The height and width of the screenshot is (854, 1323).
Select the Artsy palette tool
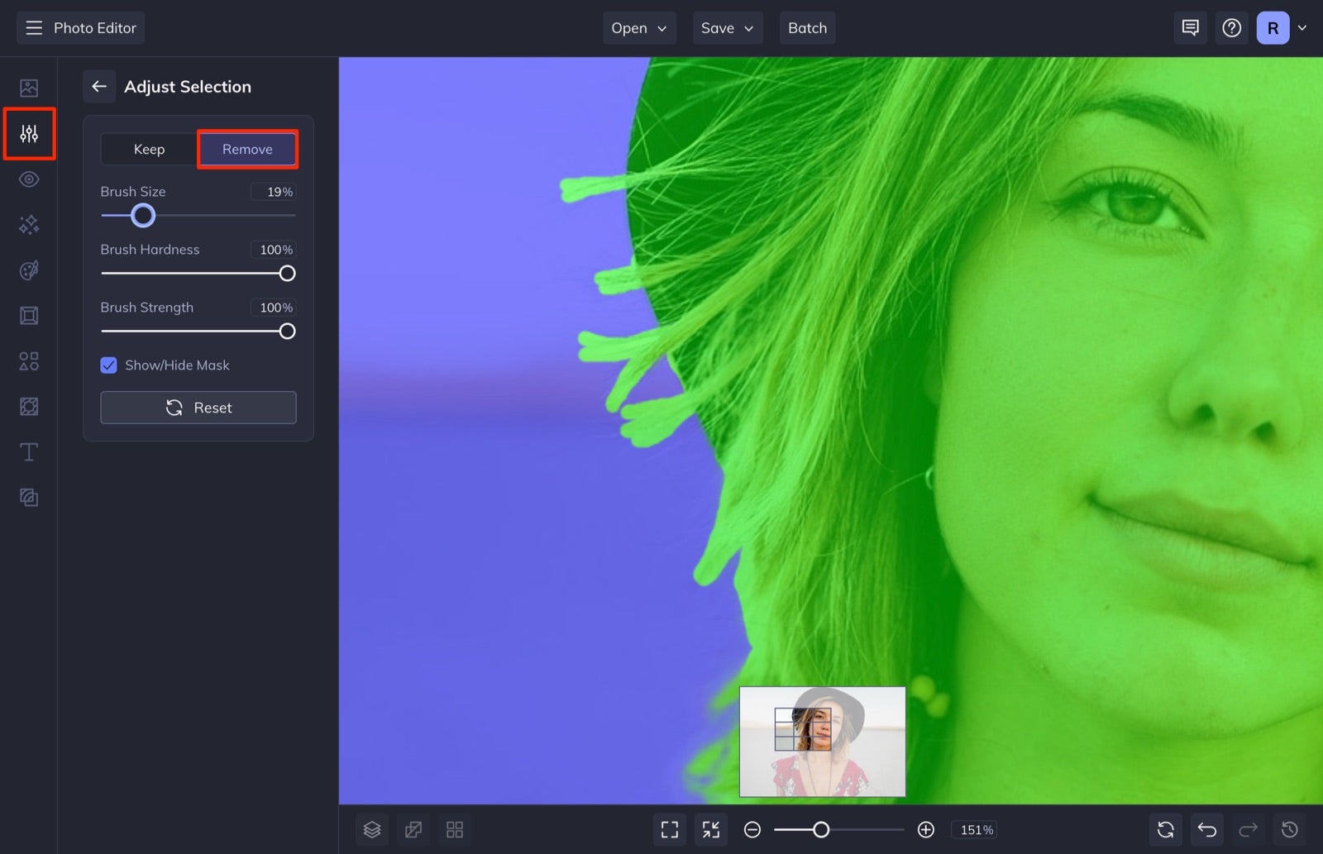29,270
